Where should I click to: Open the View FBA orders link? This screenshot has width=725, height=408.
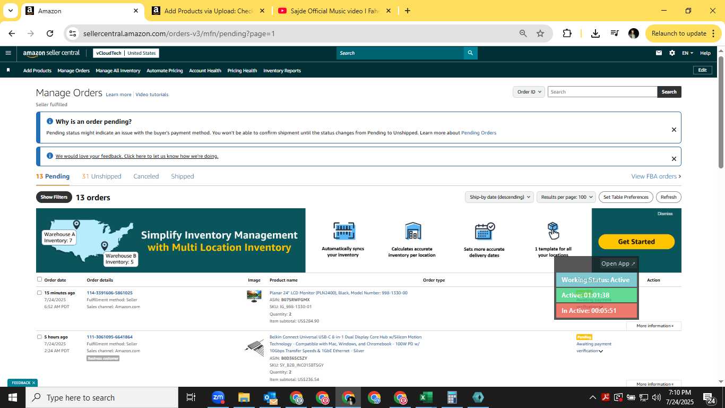[x=656, y=176]
